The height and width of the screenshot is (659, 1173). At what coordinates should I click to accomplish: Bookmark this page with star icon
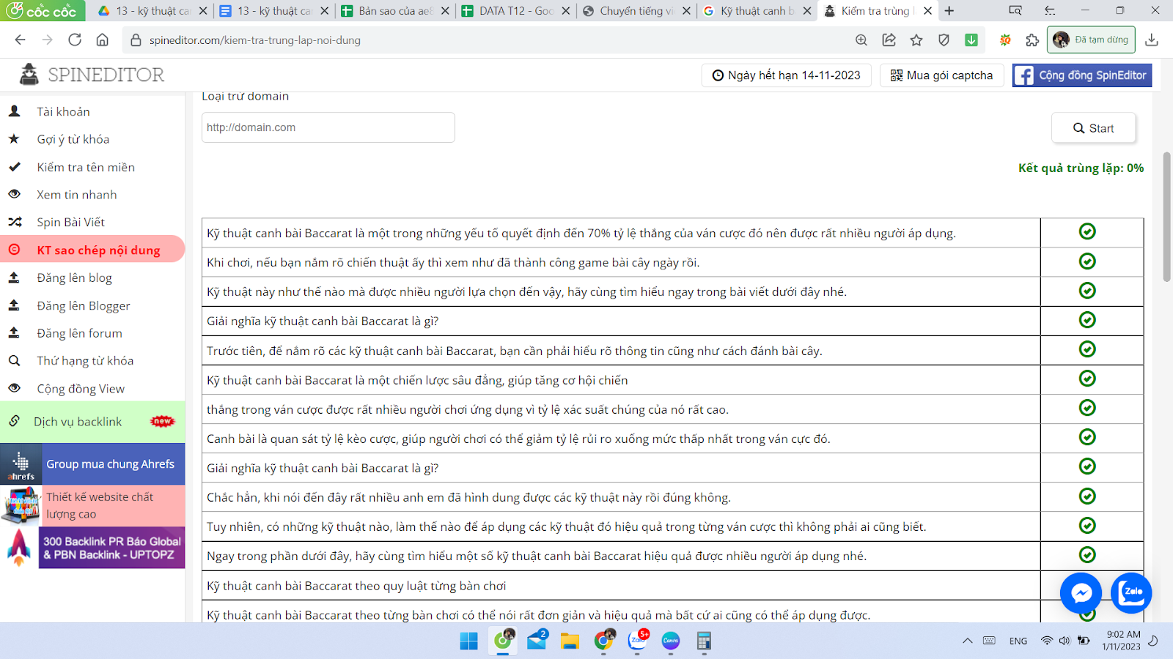(916, 40)
